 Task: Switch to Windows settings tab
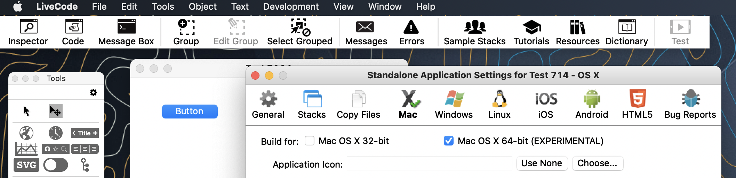[x=454, y=105]
